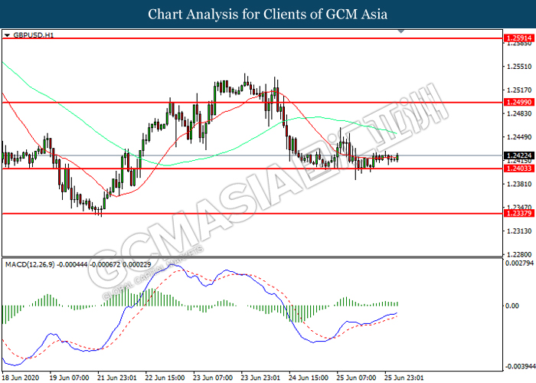Click the 1.22800 price scale value
The width and height of the screenshot is (536, 383).
click(519, 255)
